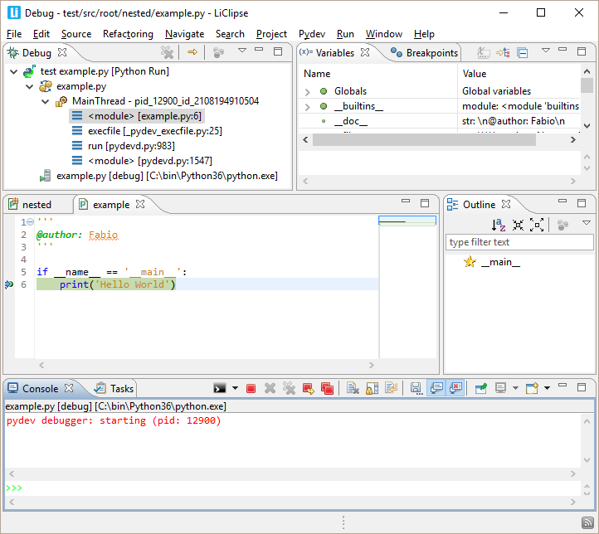Open dropdown beside console prompt icon
This screenshot has width=599, height=534.
(x=235, y=388)
